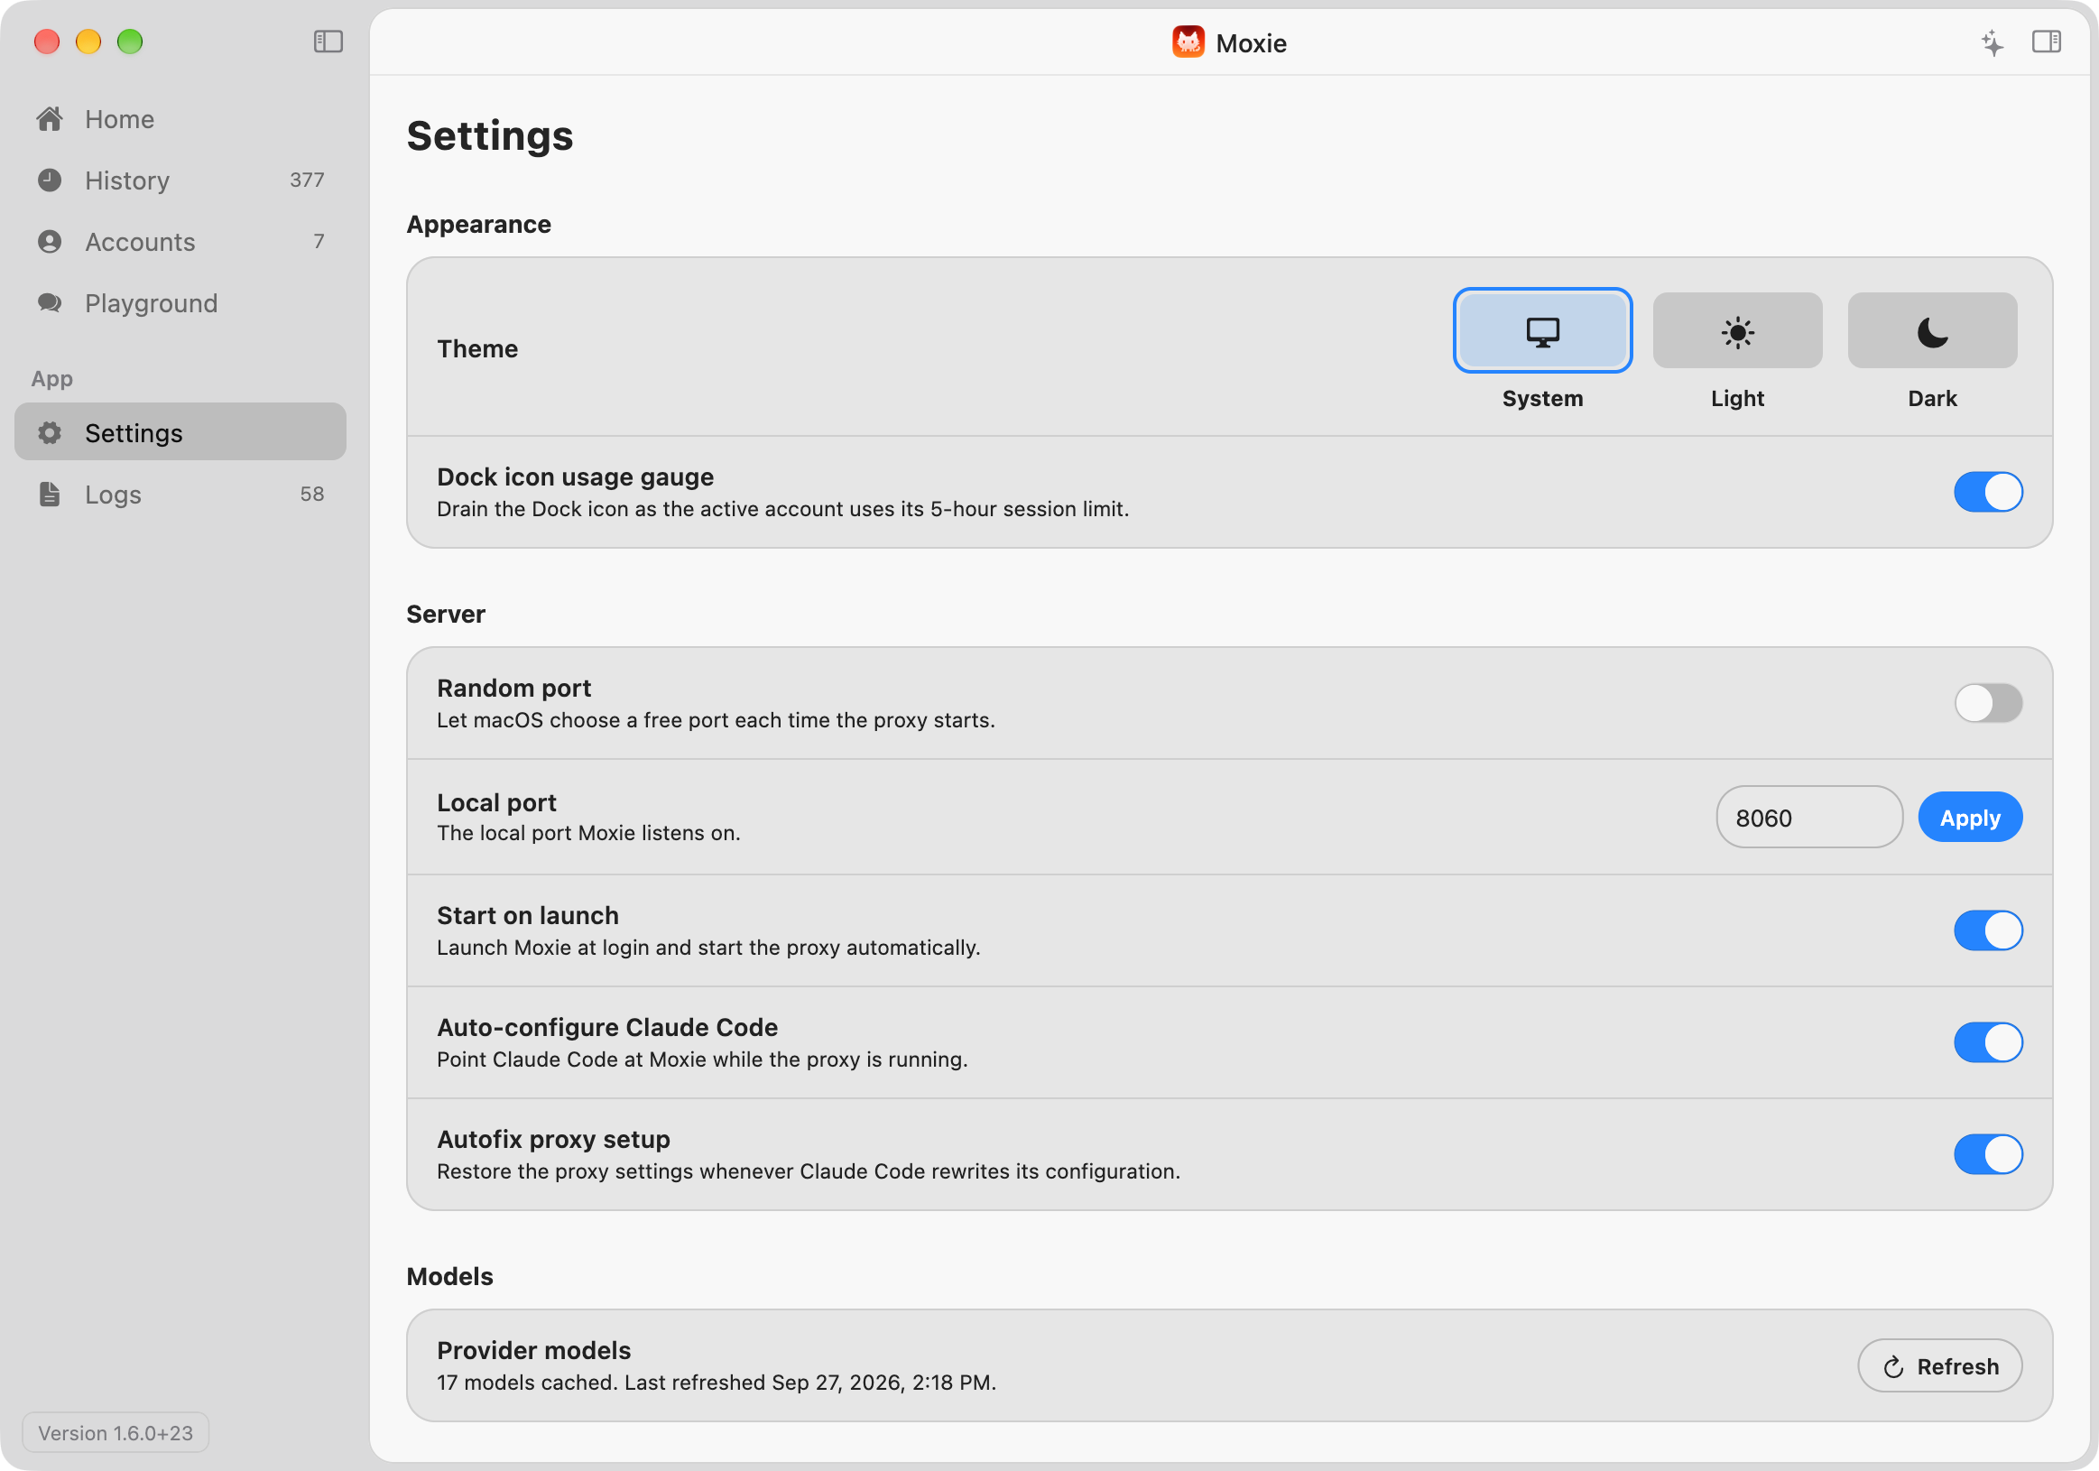Click the Accounts count 7

coord(319,241)
